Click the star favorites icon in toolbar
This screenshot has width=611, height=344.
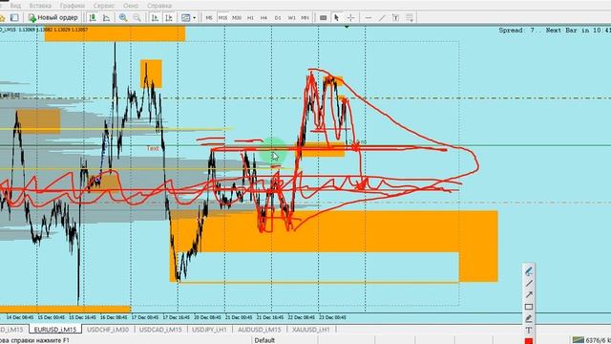point(2,17)
